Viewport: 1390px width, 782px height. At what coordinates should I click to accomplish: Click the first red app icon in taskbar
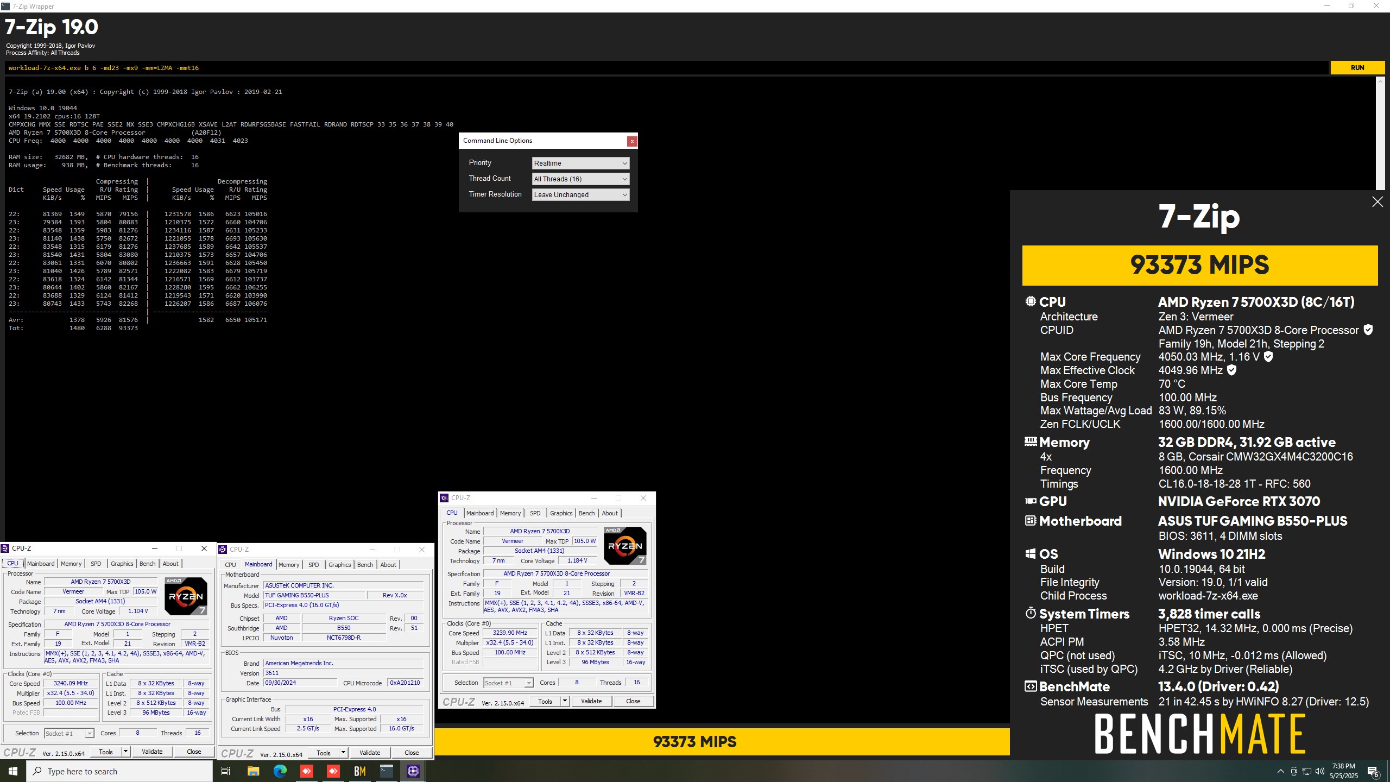pos(306,771)
